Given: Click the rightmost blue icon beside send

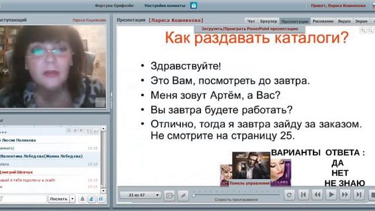Looking at the screenshot, I should tap(101, 199).
